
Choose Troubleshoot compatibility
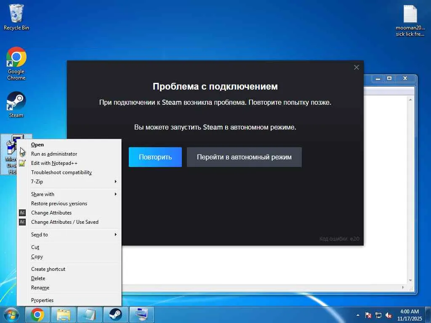[x=69, y=172]
